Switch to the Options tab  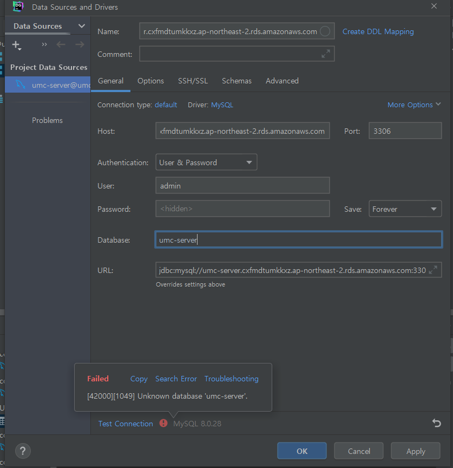150,81
